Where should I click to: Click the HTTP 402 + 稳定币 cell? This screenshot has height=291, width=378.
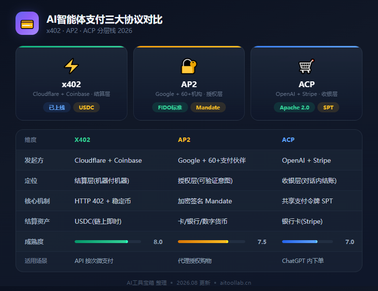(103, 201)
